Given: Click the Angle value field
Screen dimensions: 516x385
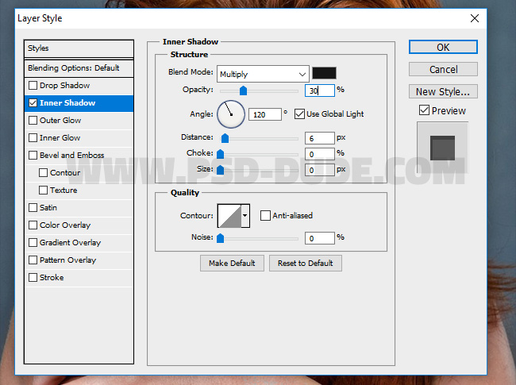Looking at the screenshot, I should coord(265,114).
